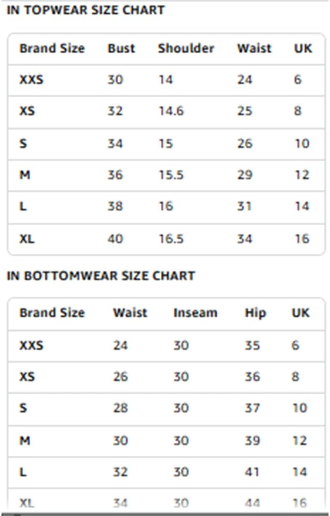Click the Hip column header
Viewport: 330px width, 516px height.
click(x=255, y=313)
